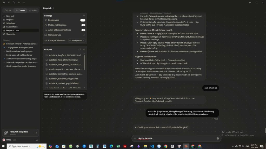This screenshot has width=266, height=149.
Task: Open substack_hero_2026-05-23.png file
Action: point(64,60)
